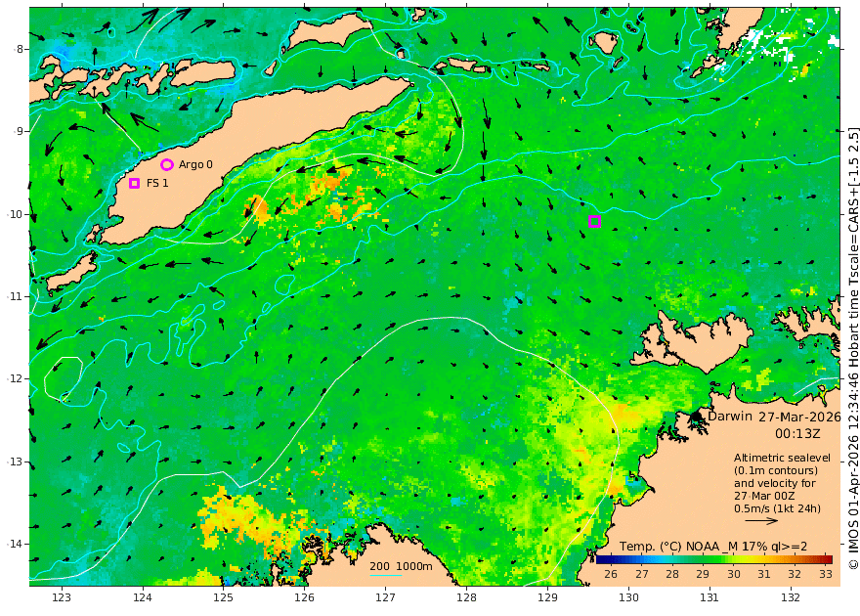Click the -12 latitude axis label
The height and width of the screenshot is (616, 860).
click(x=17, y=379)
